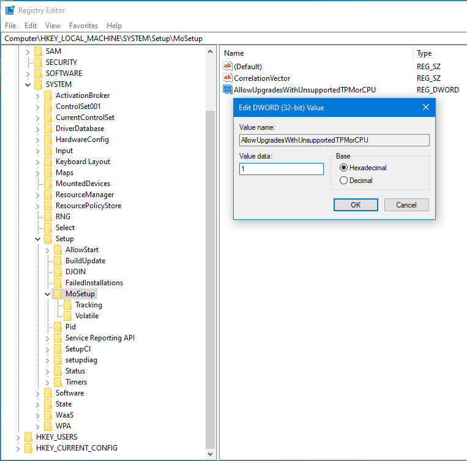This screenshot has height=461, width=467.
Task: Expand the SOFTWARE hive node
Action: click(x=28, y=73)
